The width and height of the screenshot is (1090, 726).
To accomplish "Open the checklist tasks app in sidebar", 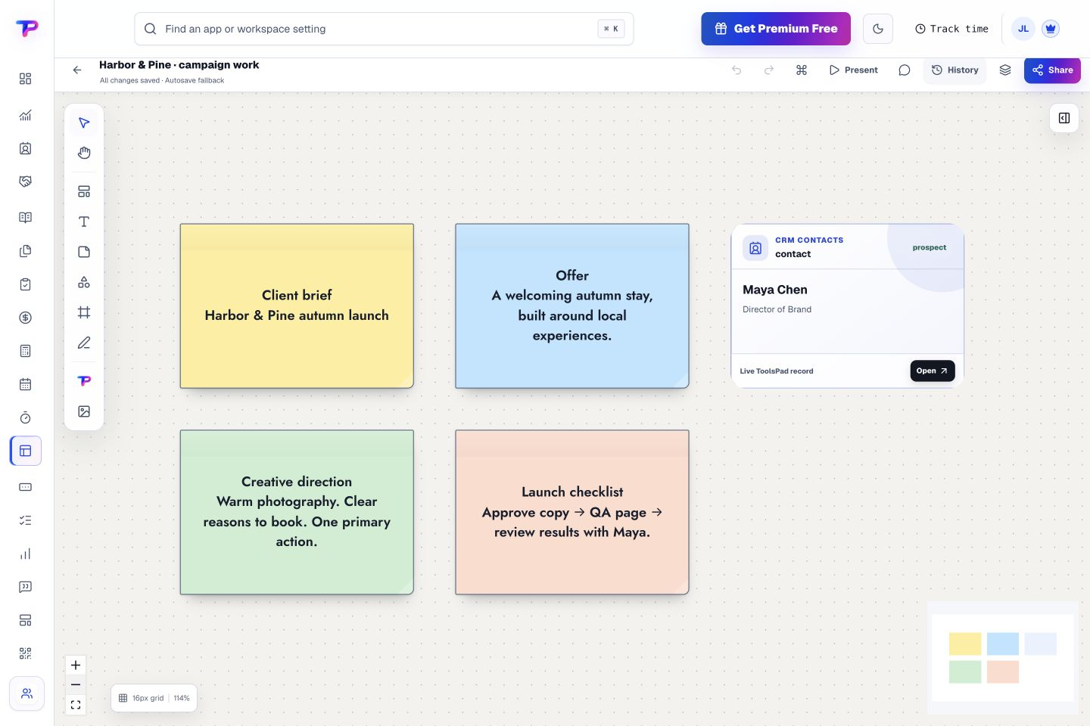I will (25, 520).
